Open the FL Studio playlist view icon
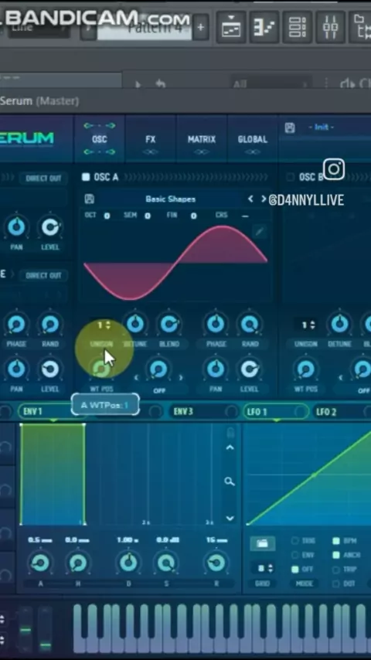The width and height of the screenshot is (371, 660). [231, 27]
